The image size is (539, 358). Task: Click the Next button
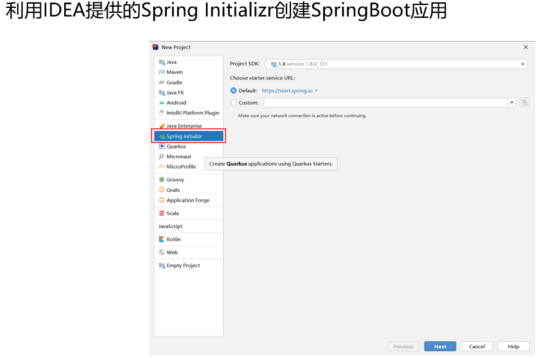tap(440, 346)
